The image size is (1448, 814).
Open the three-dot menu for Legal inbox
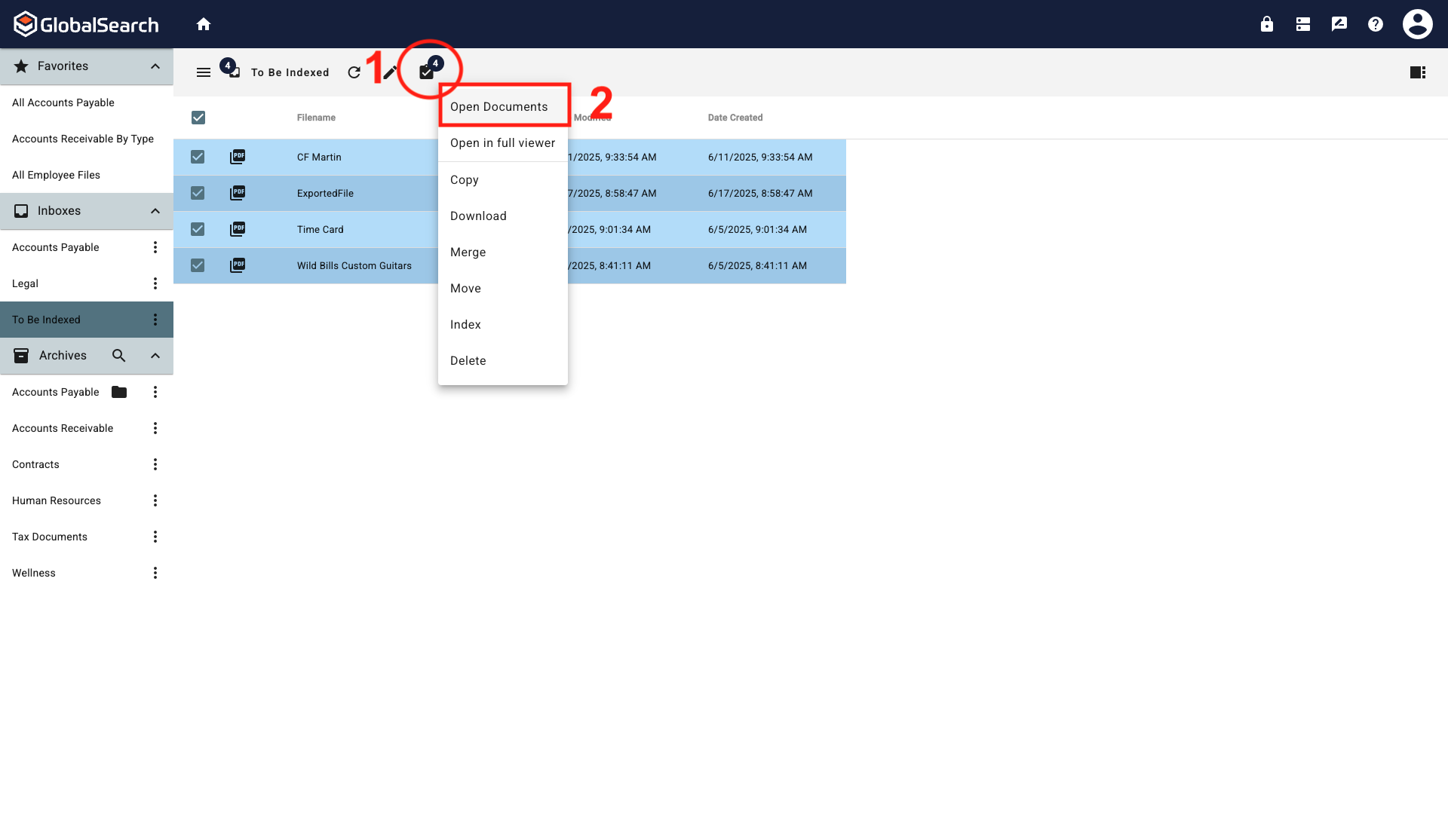[x=155, y=283]
